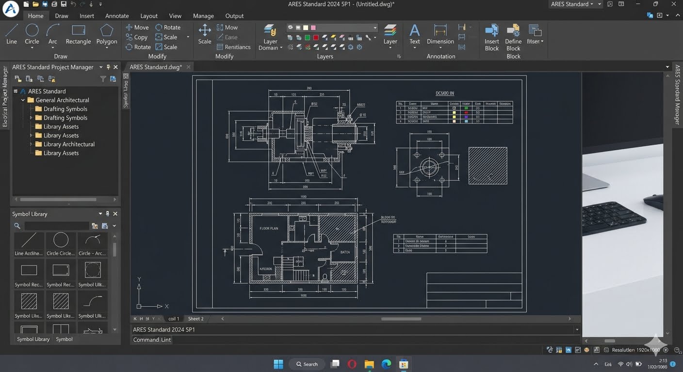Click the Symbol Library search field
The image size is (683, 372).
(x=57, y=226)
